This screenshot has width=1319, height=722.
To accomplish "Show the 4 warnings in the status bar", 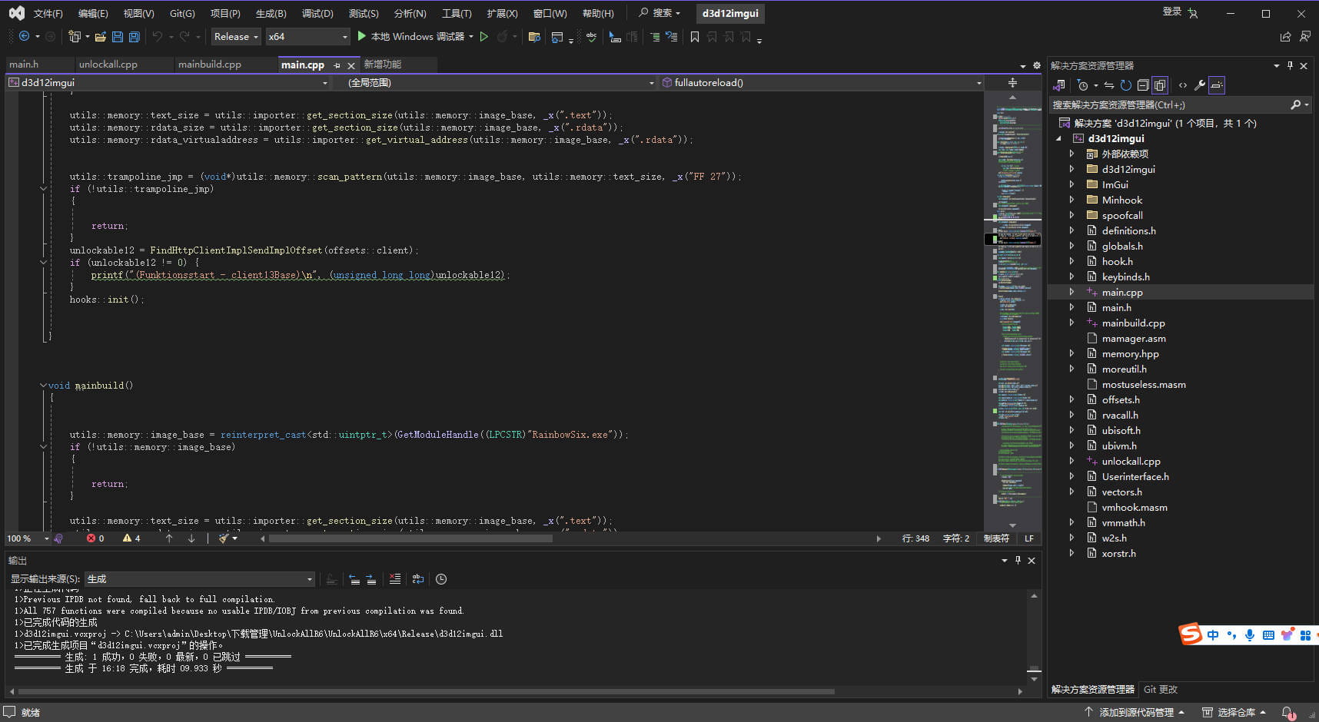I will [131, 538].
